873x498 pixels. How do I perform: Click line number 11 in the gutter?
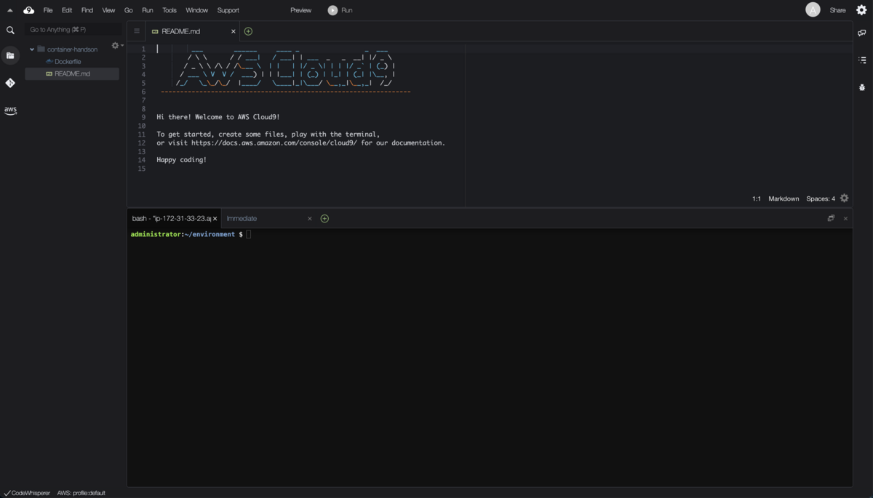click(x=142, y=134)
